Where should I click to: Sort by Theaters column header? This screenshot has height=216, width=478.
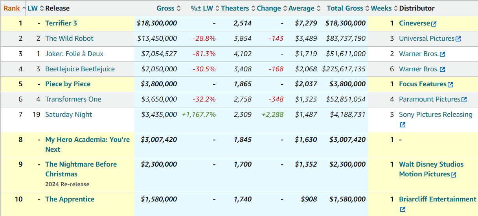pyautogui.click(x=235, y=8)
